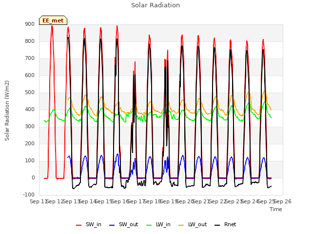
Task: Click the Sep 22 x-axis label
Action: pyautogui.click(x=218, y=201)
